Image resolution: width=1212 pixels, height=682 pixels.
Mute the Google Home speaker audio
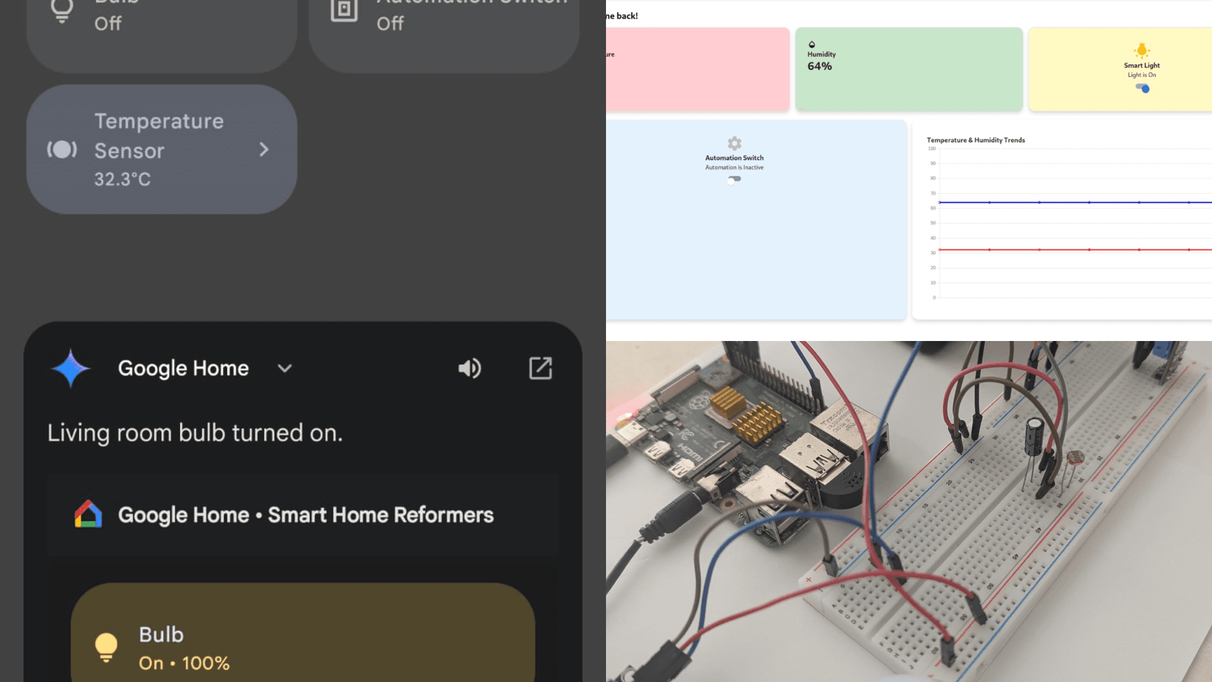470,368
